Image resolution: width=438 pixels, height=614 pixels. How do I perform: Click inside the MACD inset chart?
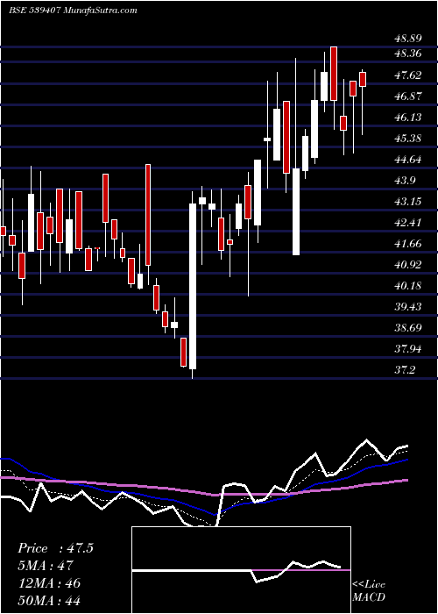coord(241,570)
